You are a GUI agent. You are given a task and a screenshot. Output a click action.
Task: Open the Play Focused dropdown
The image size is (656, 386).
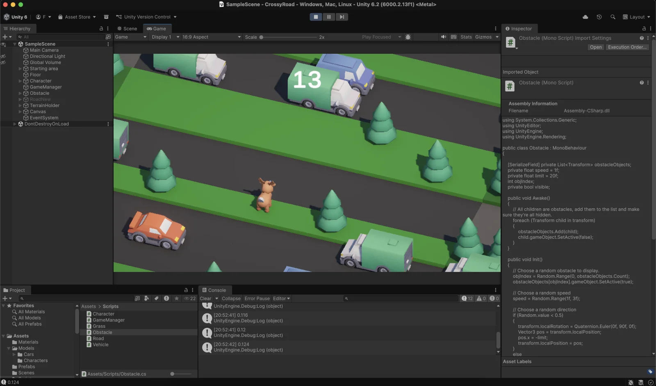click(x=381, y=37)
